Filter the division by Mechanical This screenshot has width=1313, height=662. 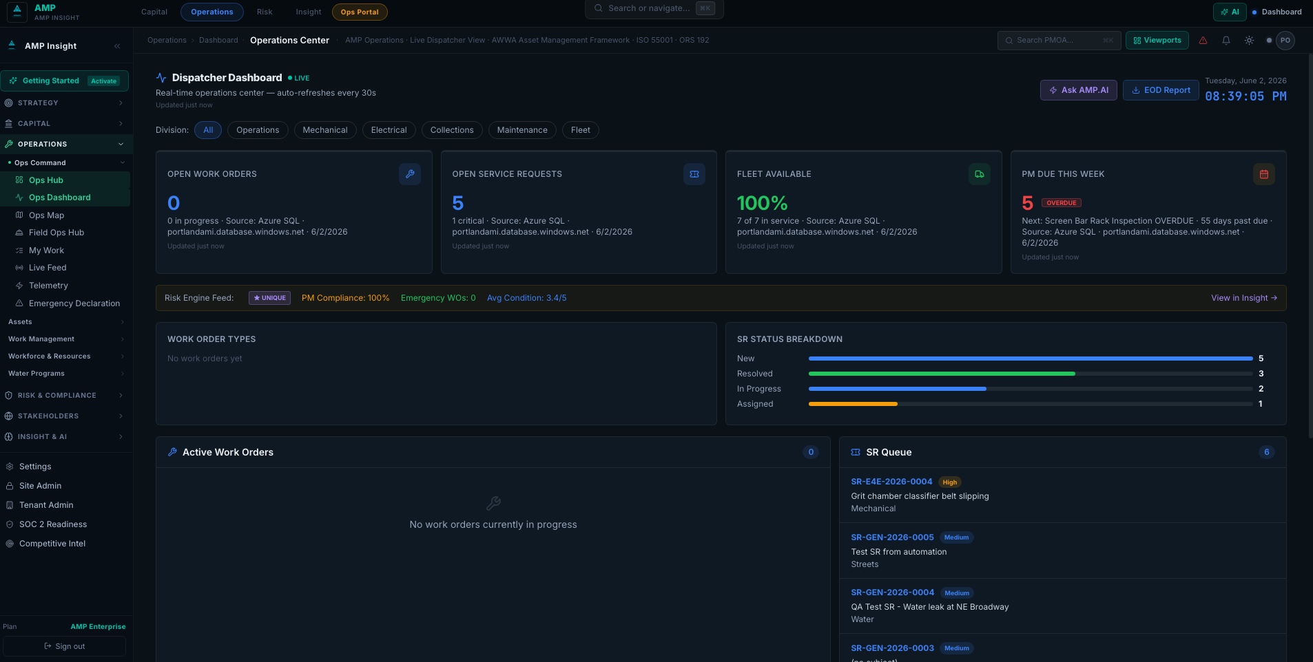point(325,130)
